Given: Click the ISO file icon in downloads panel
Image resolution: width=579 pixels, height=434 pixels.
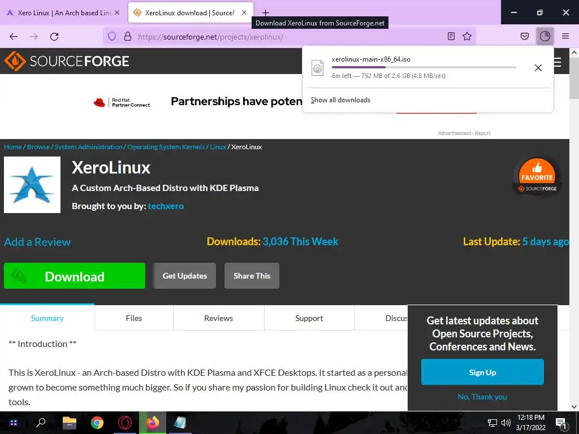Looking at the screenshot, I should tap(318, 68).
